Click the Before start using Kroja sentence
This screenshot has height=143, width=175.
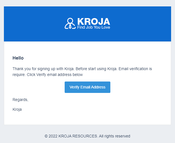(96, 69)
